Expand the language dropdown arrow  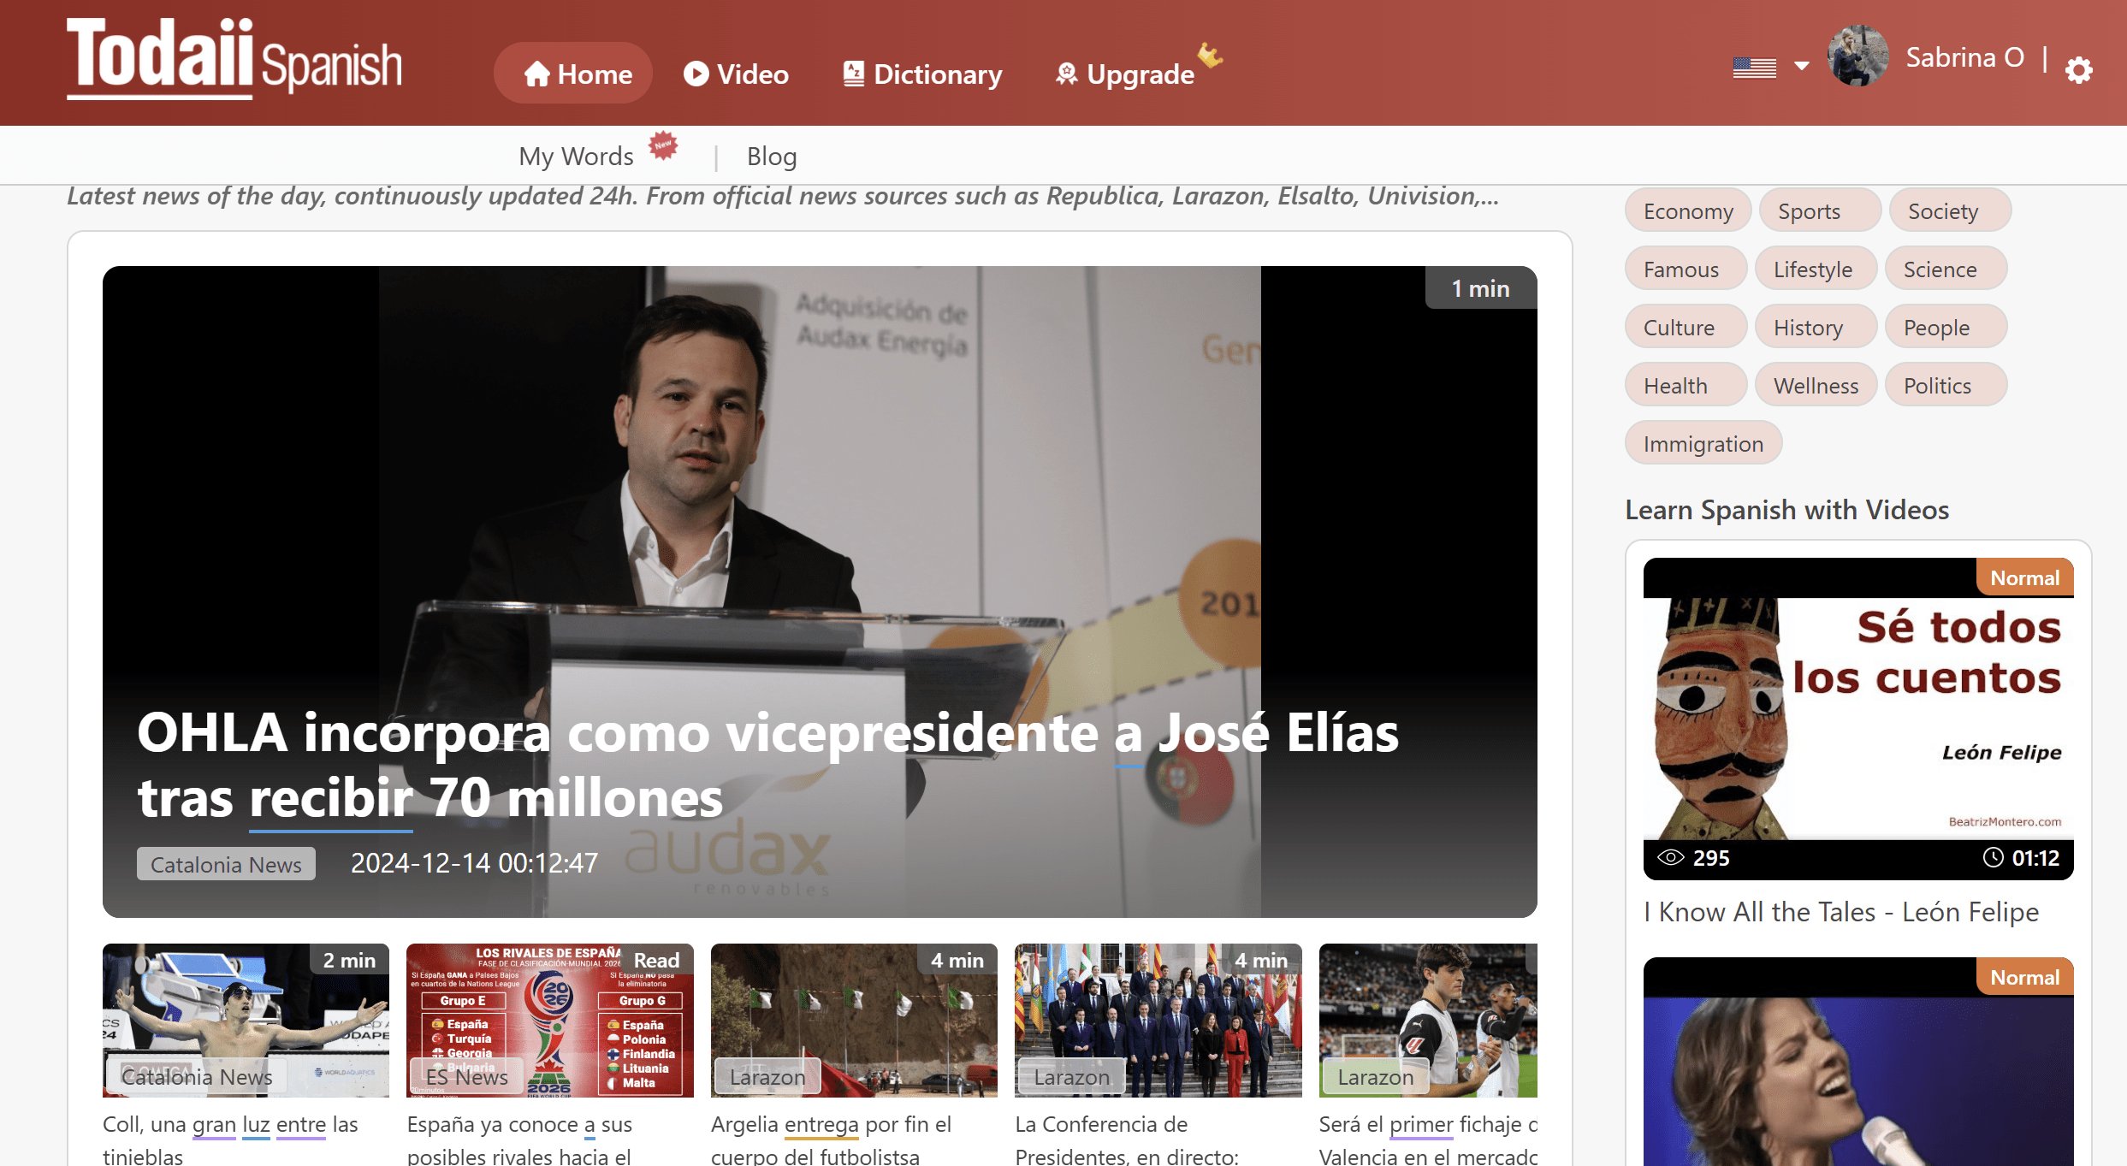1801,66
